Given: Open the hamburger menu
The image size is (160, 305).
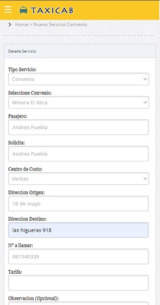Looking at the screenshot, I should click(8, 10).
